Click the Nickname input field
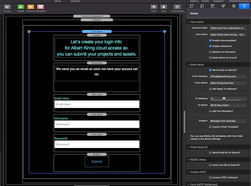Viewport: 251px width, 186px height. (97, 124)
